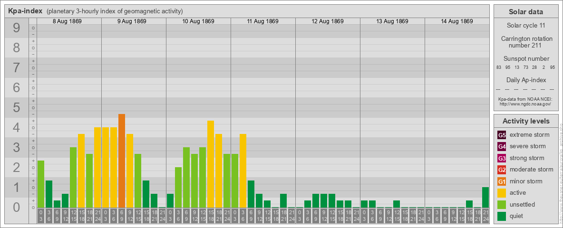Select the 8 Aug 21-24 yellow bar
This screenshot has width=563, height=228.
tap(97, 167)
